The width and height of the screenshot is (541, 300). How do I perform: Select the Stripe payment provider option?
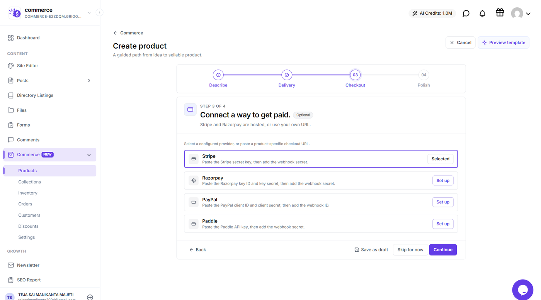(x=321, y=159)
